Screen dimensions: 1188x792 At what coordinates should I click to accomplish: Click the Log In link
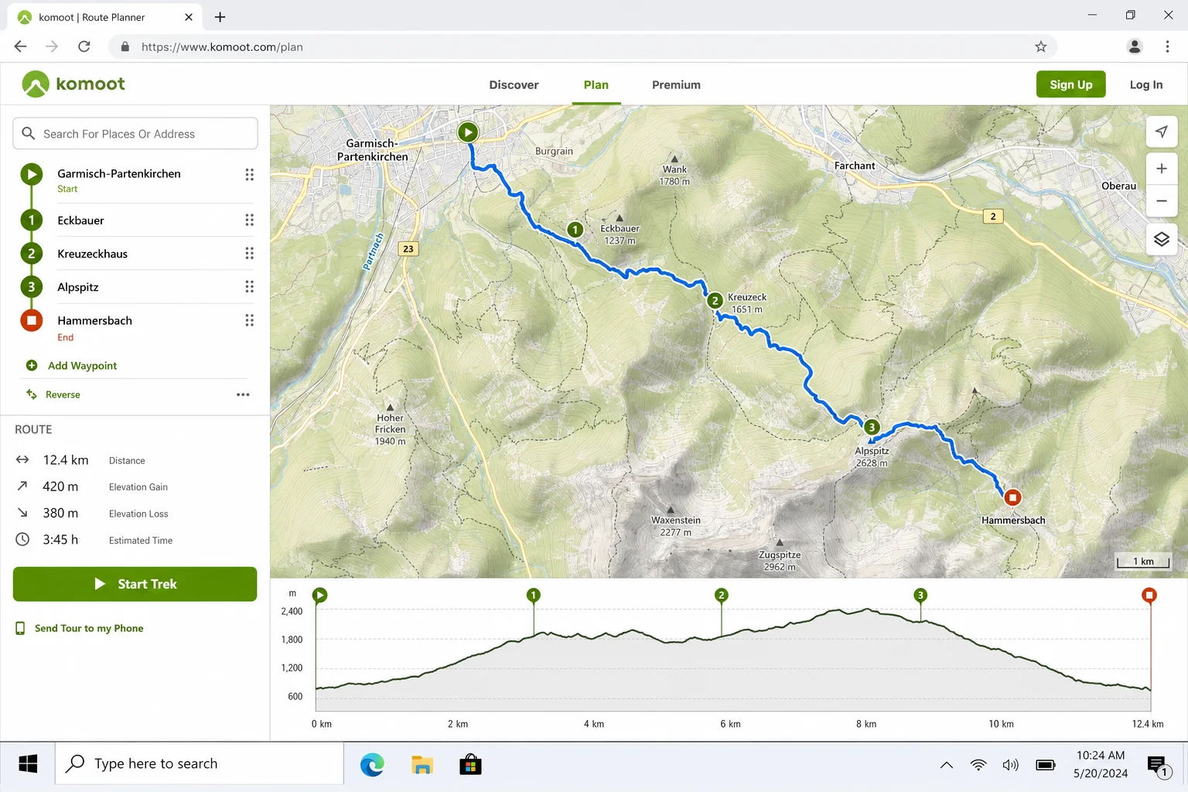point(1146,85)
